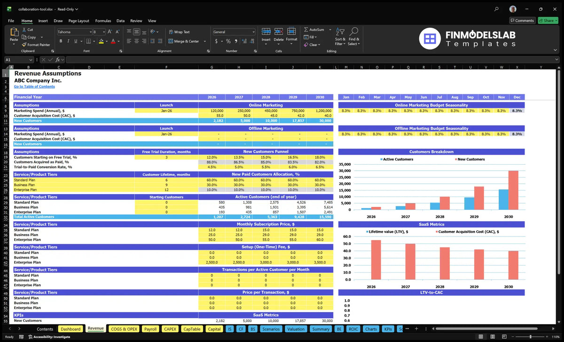
Task: Click the Bottom Align icon
Action: [x=144, y=32]
